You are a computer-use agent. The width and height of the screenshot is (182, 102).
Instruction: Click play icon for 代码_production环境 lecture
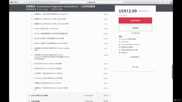point(32,24)
